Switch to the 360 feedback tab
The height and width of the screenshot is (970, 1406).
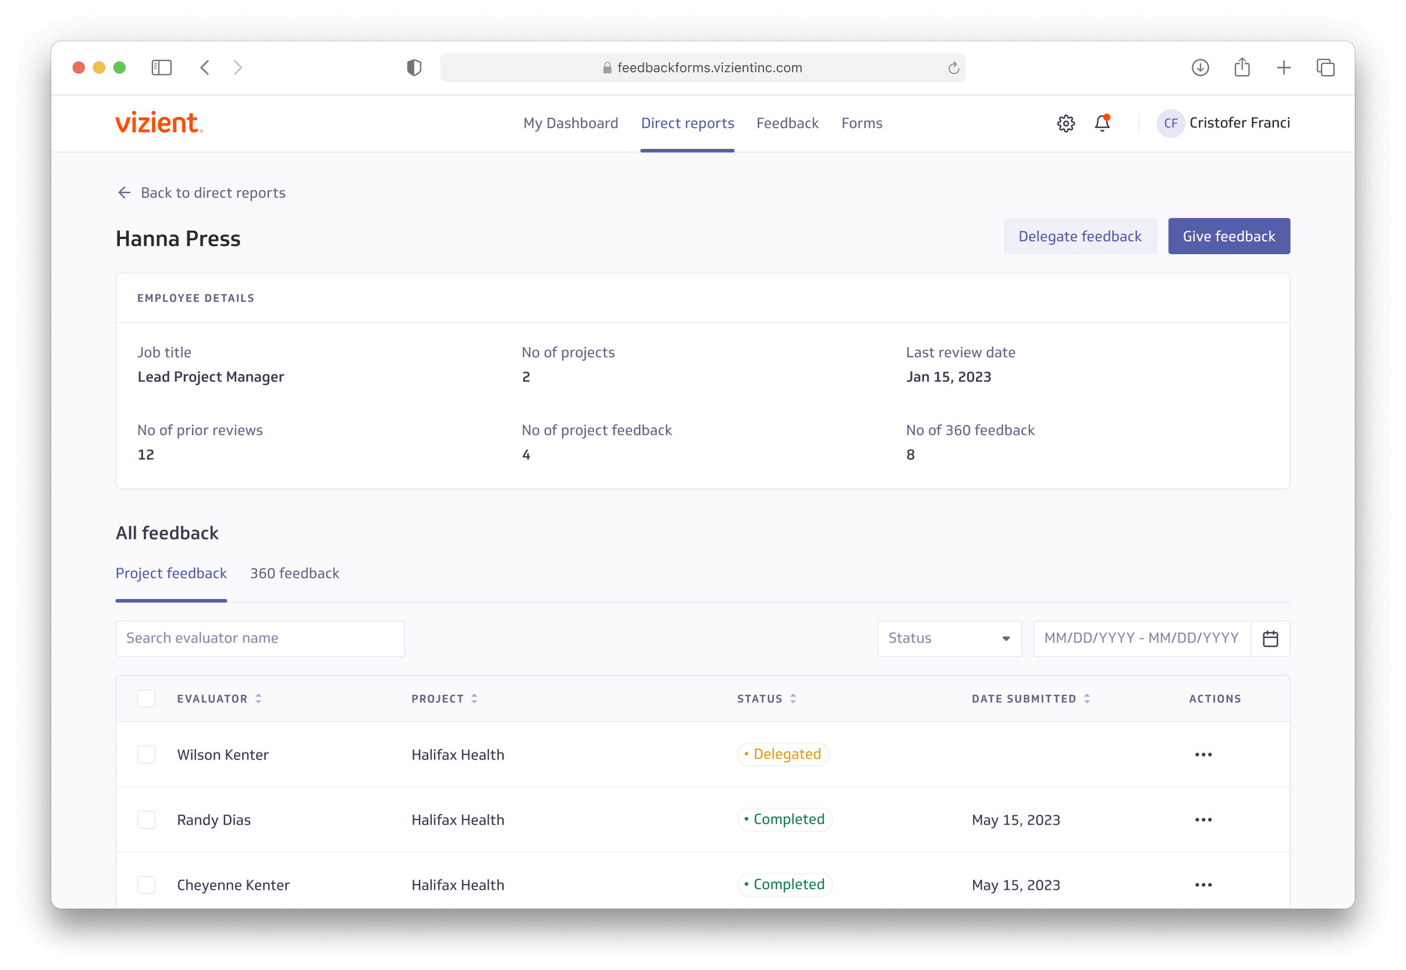point(294,573)
